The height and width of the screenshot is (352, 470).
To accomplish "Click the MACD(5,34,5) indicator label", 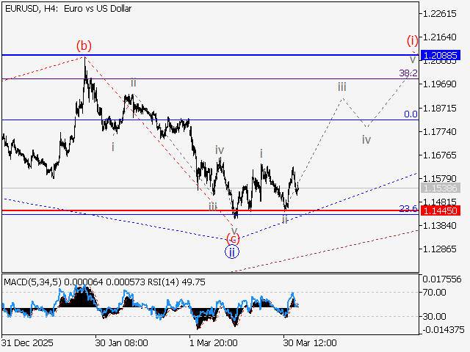I will click(x=30, y=282).
